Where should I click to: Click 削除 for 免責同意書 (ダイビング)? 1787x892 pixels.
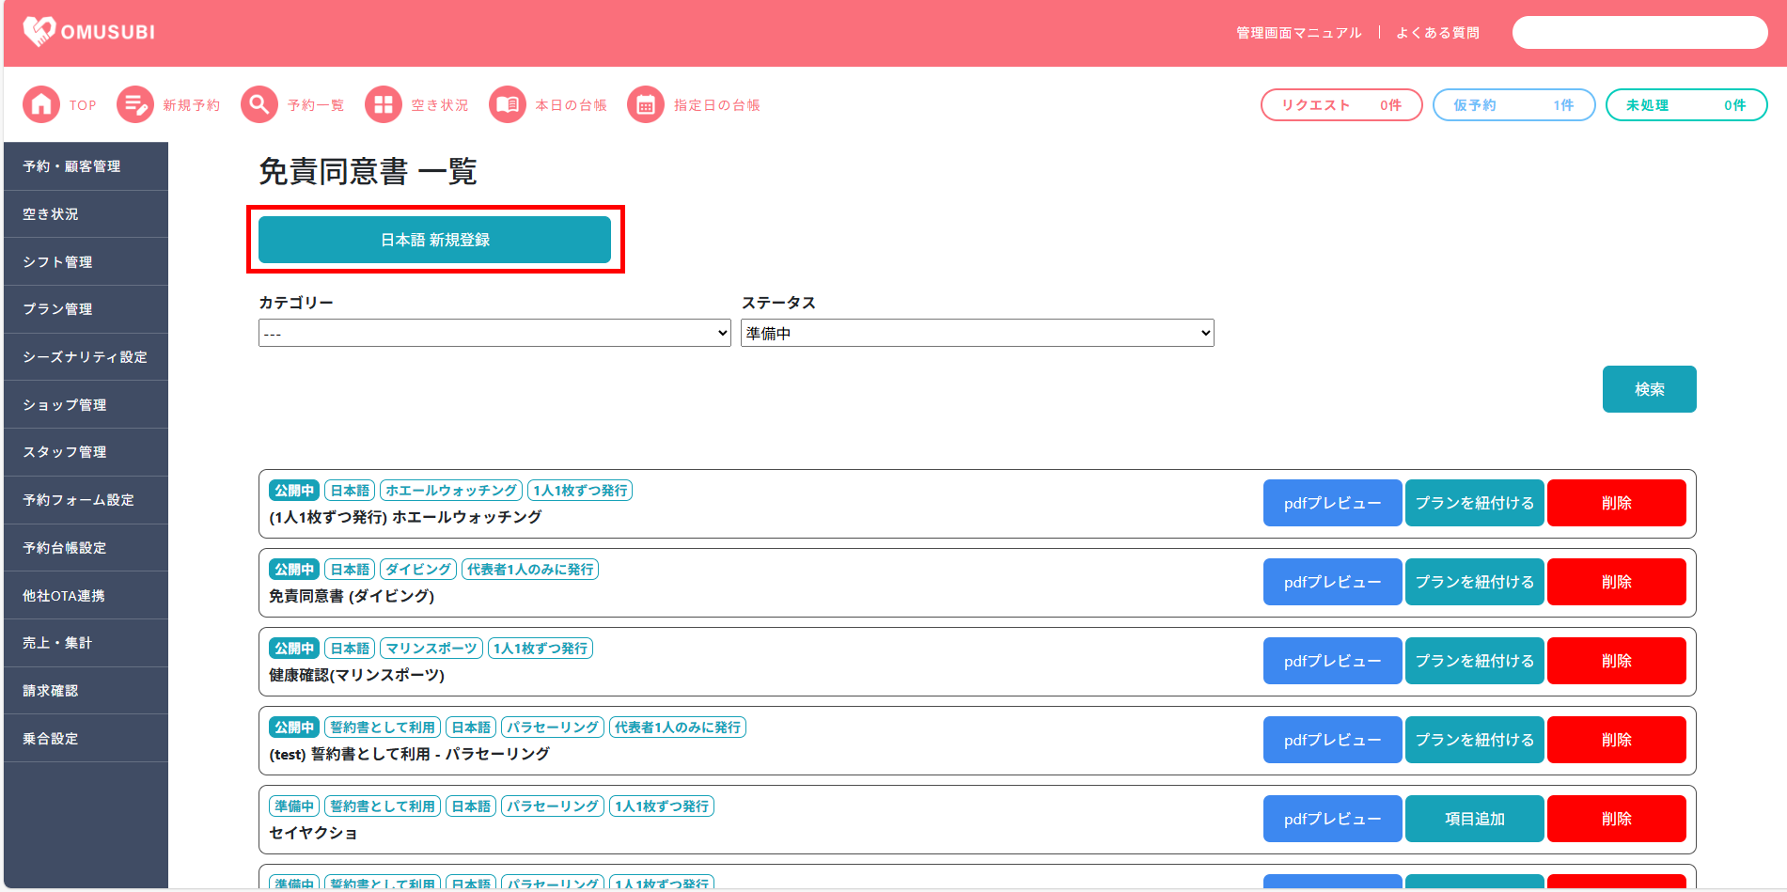(x=1616, y=582)
